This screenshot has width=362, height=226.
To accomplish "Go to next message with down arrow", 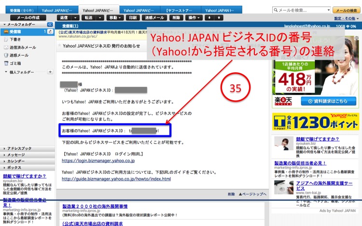I will [209, 18].
